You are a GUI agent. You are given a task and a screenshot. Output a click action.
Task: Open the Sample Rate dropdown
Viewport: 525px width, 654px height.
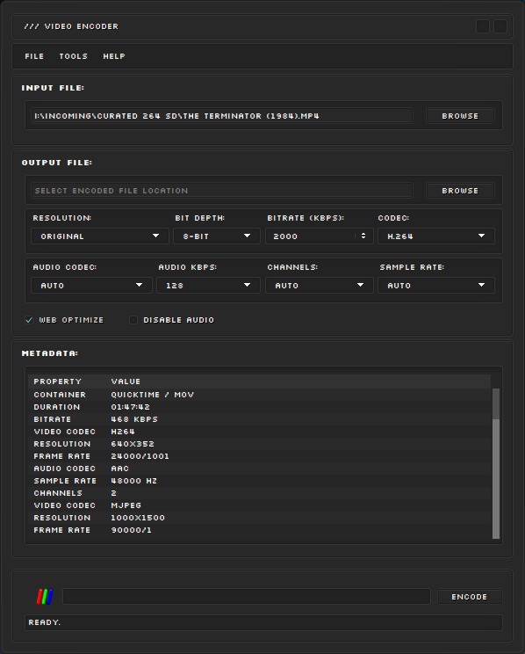436,286
